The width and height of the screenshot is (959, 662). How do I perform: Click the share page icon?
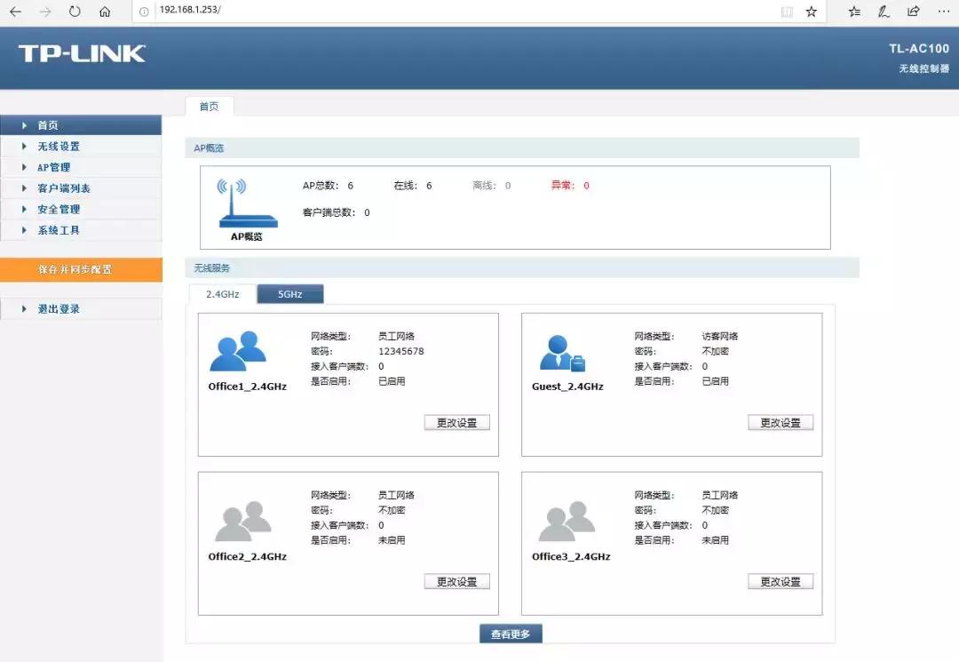pyautogui.click(x=913, y=12)
